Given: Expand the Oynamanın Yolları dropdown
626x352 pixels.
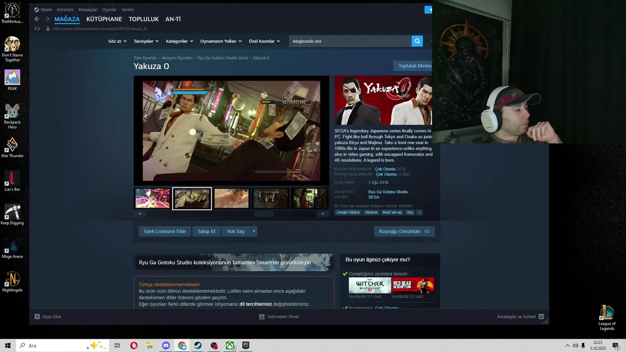Looking at the screenshot, I should [x=221, y=41].
